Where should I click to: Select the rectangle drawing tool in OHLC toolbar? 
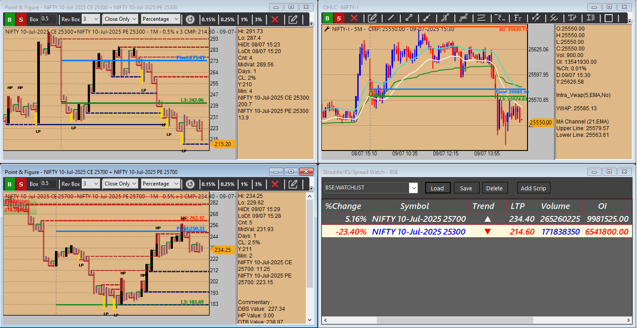pos(609,18)
